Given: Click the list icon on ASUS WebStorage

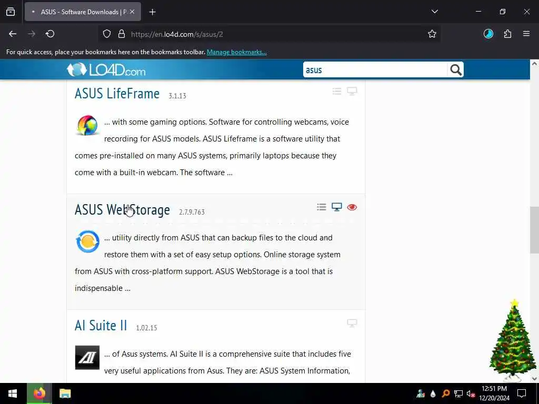Looking at the screenshot, I should [322, 207].
